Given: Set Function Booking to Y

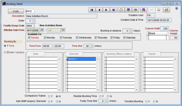Looking at the screenshot, I should pos(146,102).
